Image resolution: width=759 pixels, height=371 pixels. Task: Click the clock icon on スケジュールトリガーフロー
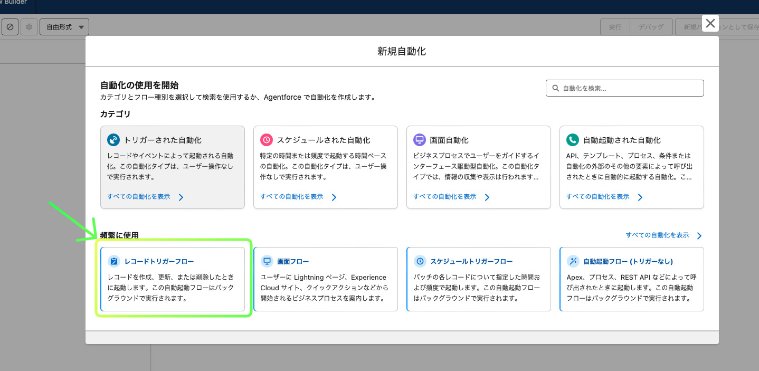click(x=420, y=261)
